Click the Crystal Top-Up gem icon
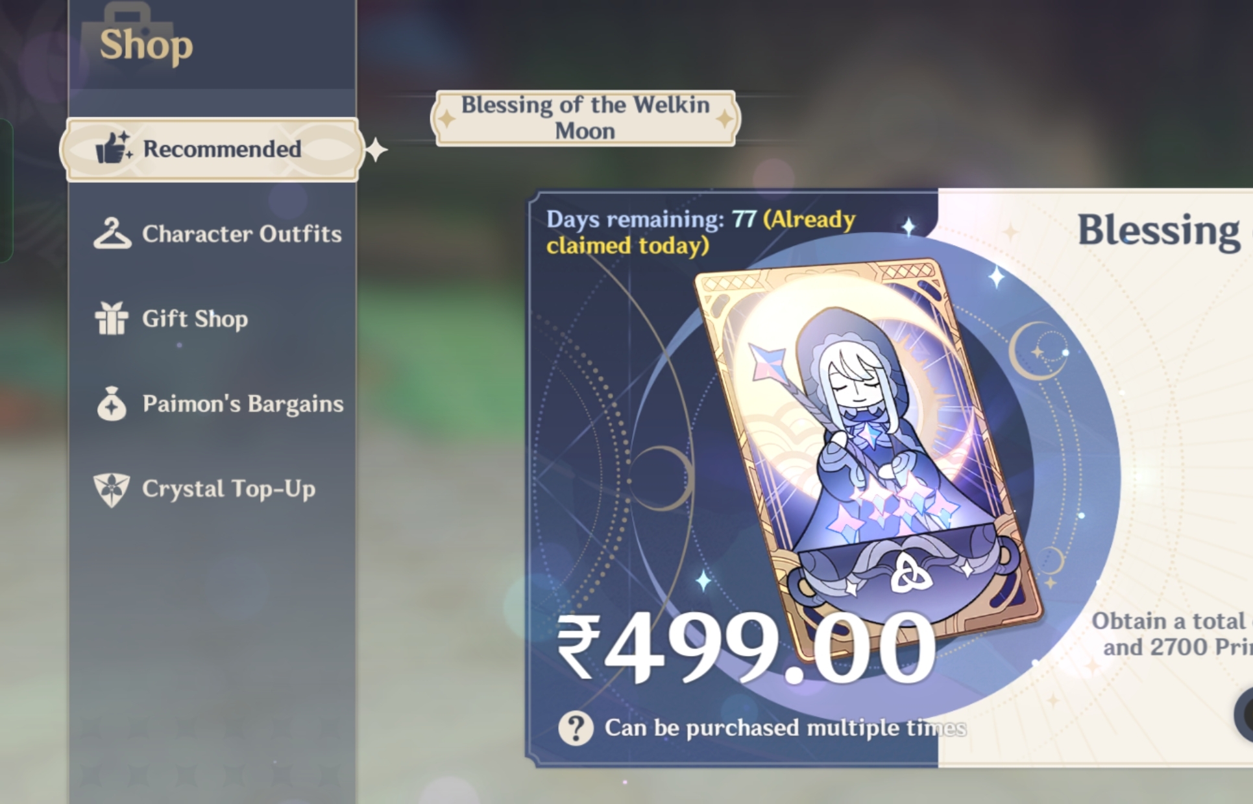Image resolution: width=1253 pixels, height=804 pixels. click(x=112, y=490)
